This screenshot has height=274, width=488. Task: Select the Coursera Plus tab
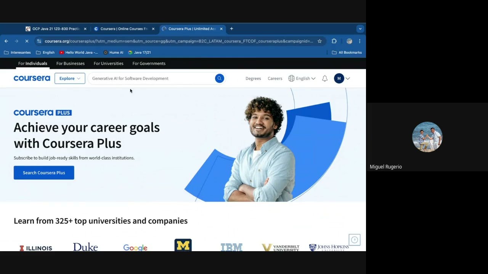tap(193, 29)
